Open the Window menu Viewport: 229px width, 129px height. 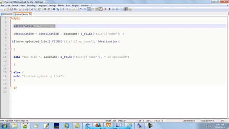[84, 5]
